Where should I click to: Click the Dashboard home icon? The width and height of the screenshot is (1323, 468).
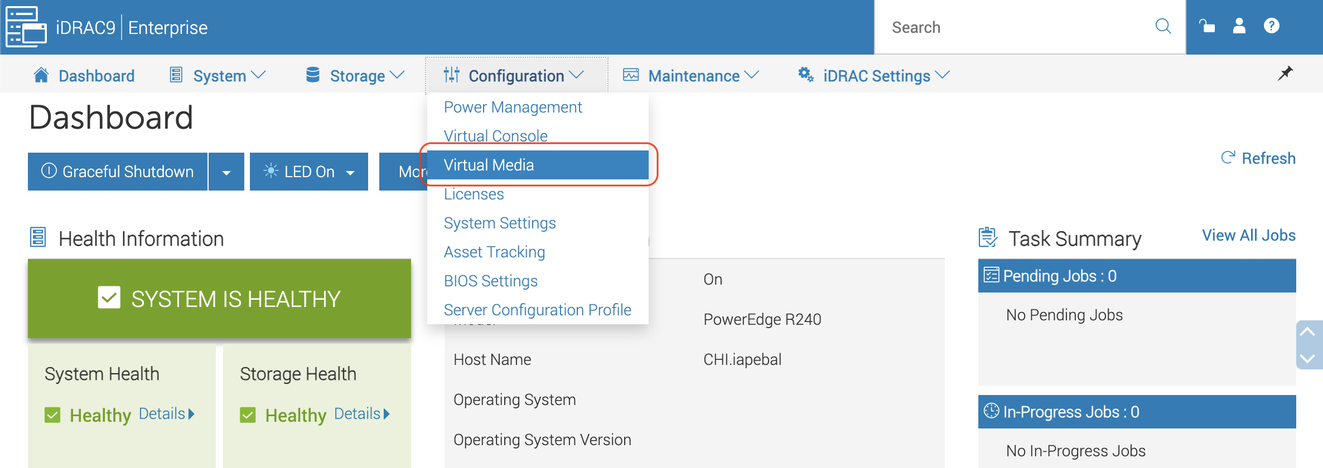(41, 75)
